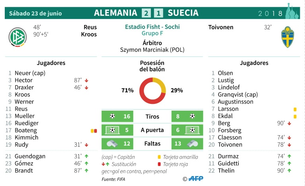Image resolution: width=305 pixels, height=186 pixels.
Task: Click the whistle icon beside Sweden's 13 fouls
Action: pos(192,144)
